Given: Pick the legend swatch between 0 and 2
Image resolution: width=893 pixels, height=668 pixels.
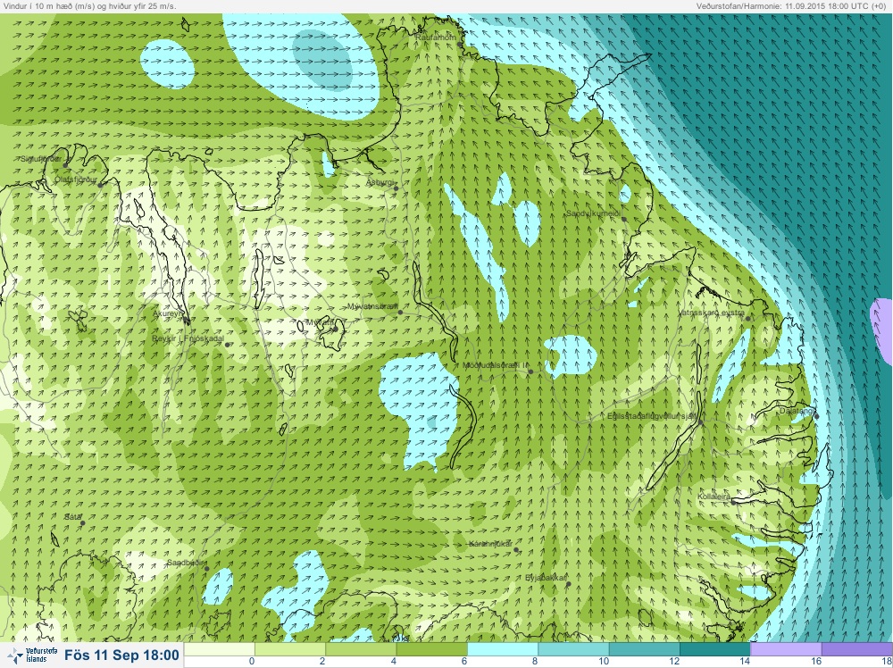Looking at the screenshot, I should point(290,649).
